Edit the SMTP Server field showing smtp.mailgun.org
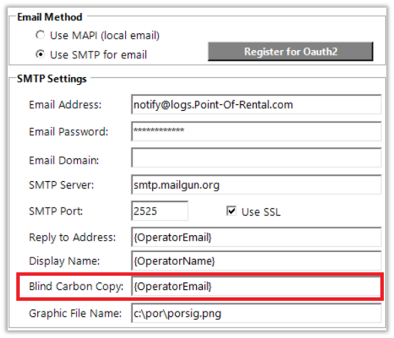Screen dimensions: 394x338 (256, 185)
